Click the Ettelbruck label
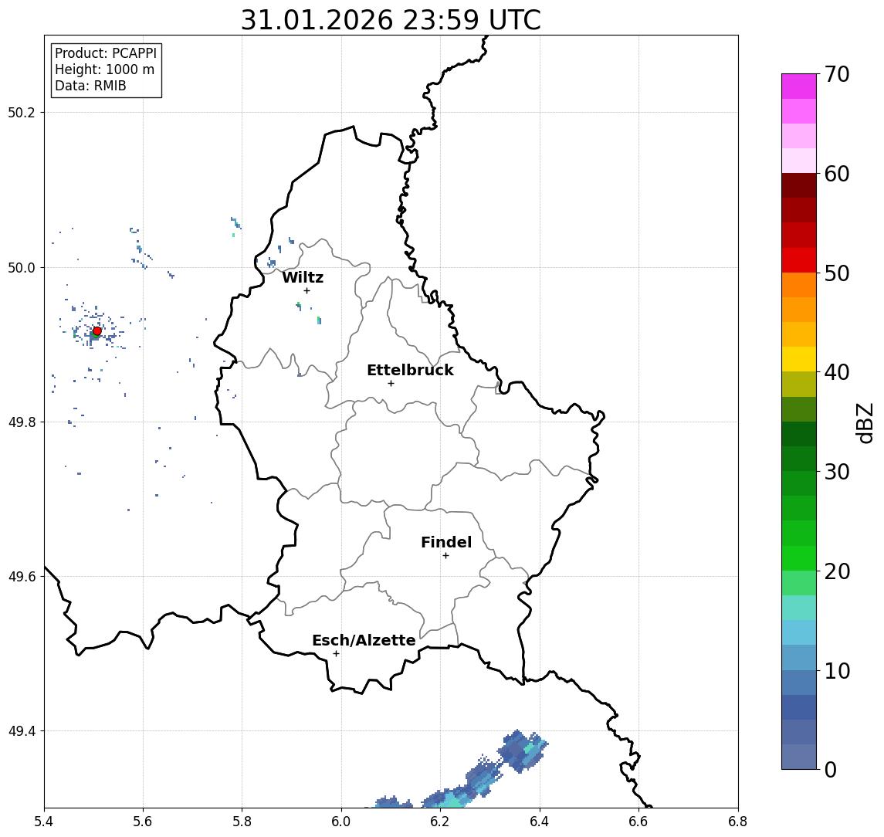The width and height of the screenshot is (884, 837). pyautogui.click(x=410, y=370)
